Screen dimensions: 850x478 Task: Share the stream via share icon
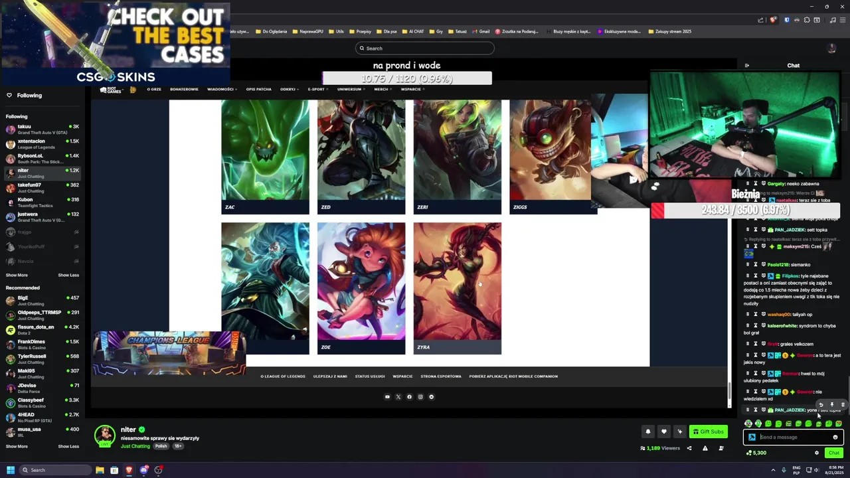pyautogui.click(x=689, y=448)
